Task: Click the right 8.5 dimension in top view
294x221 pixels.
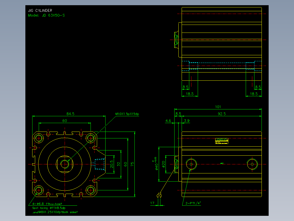Action: pyautogui.click(x=258, y=87)
